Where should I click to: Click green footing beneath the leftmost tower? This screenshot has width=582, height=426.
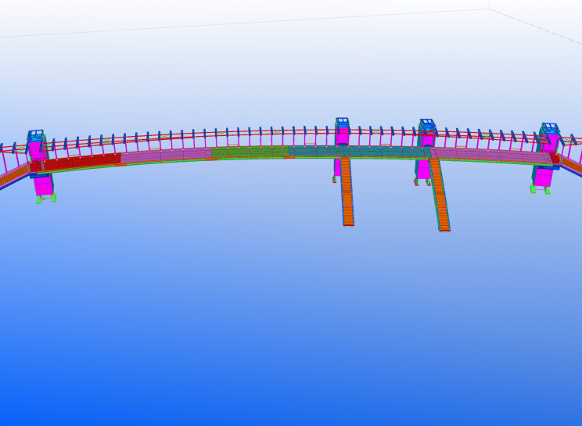[46, 199]
